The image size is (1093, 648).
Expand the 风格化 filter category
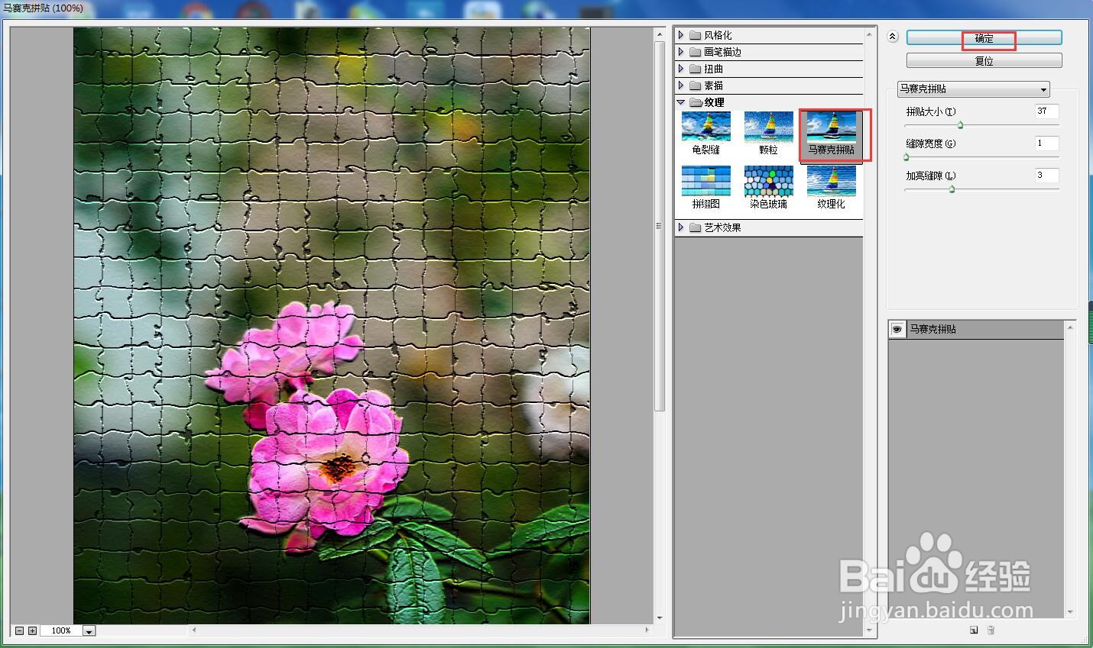[681, 35]
